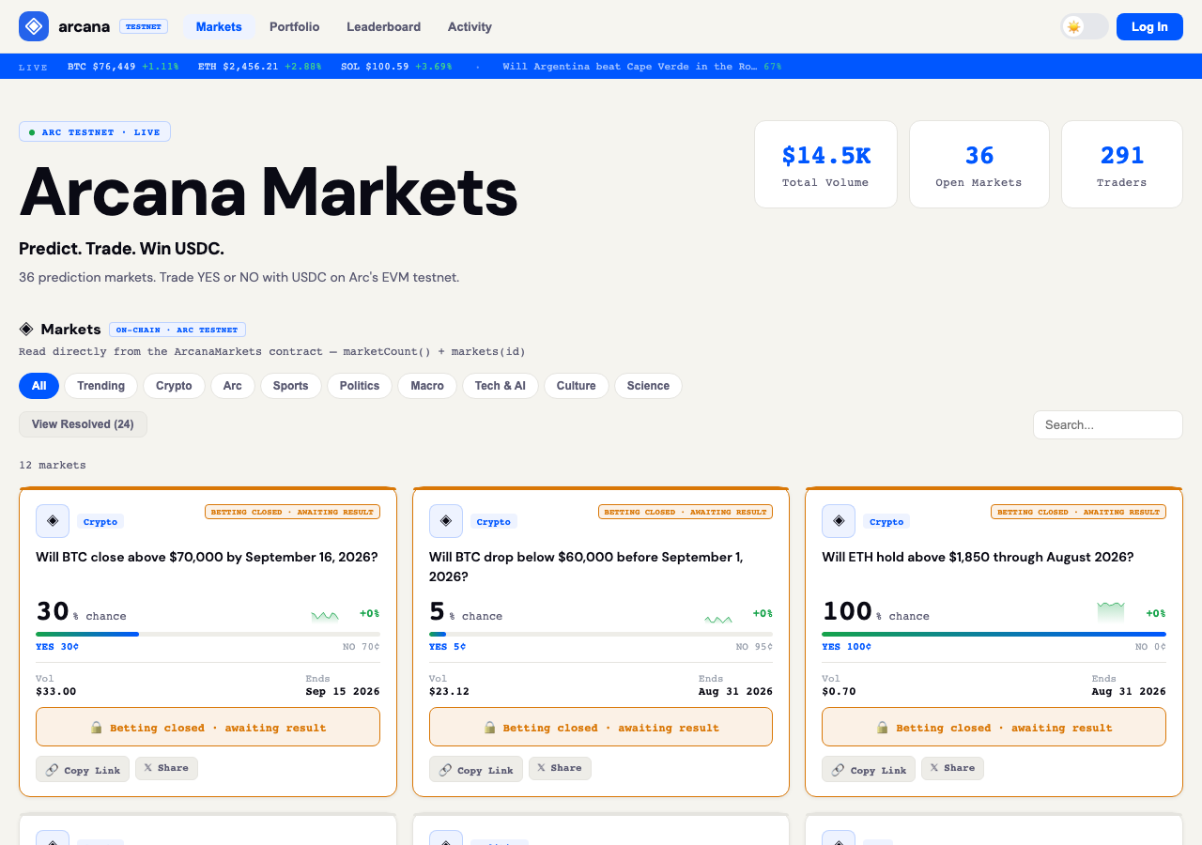Viewport: 1202px width, 845px height.
Task: Click the 'Sep 15 2026' end date
Action: coord(343,691)
